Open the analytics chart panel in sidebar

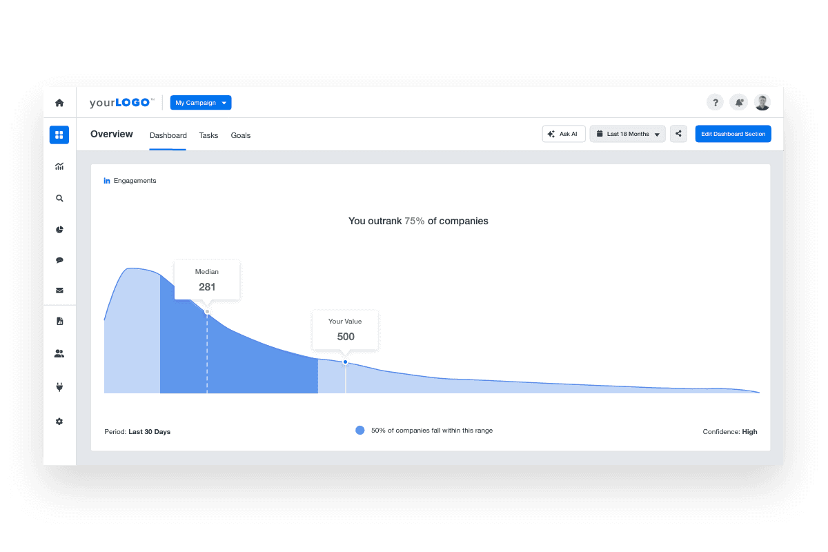59,166
